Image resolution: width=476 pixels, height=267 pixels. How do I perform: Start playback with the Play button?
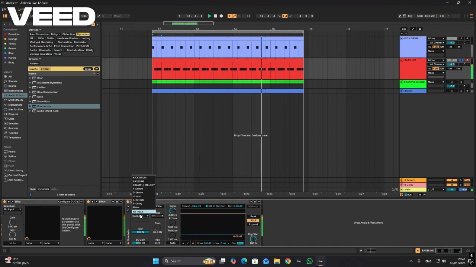click(x=209, y=16)
